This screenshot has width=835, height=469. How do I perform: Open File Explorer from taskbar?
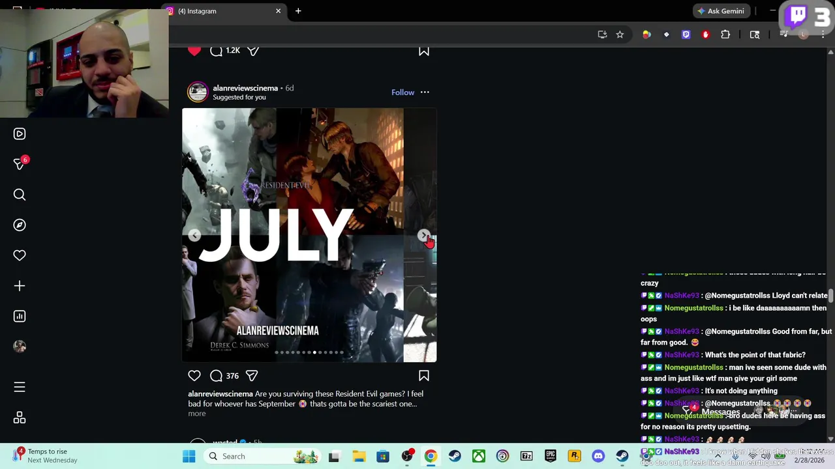click(x=359, y=456)
